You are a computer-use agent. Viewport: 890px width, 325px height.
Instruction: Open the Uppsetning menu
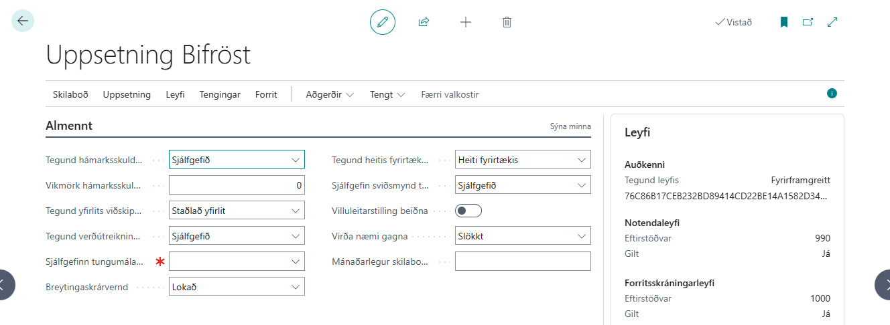click(127, 94)
